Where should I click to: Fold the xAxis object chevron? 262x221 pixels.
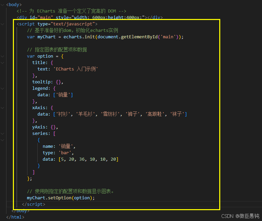(2, 108)
